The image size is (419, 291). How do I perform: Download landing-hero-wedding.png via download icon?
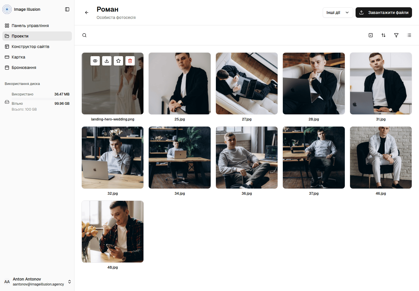(x=107, y=61)
